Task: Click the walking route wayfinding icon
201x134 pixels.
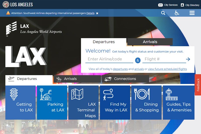Action: [x=108, y=95]
